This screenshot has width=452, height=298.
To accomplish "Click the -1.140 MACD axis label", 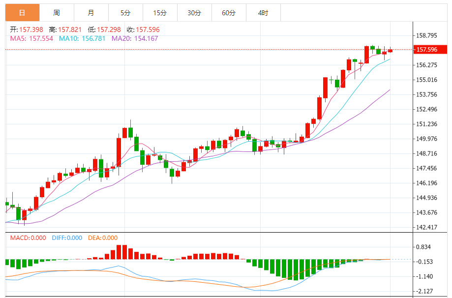I will [x=424, y=277].
